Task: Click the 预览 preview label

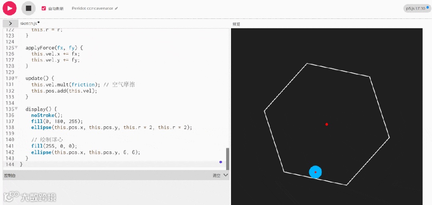Action: 236,24
